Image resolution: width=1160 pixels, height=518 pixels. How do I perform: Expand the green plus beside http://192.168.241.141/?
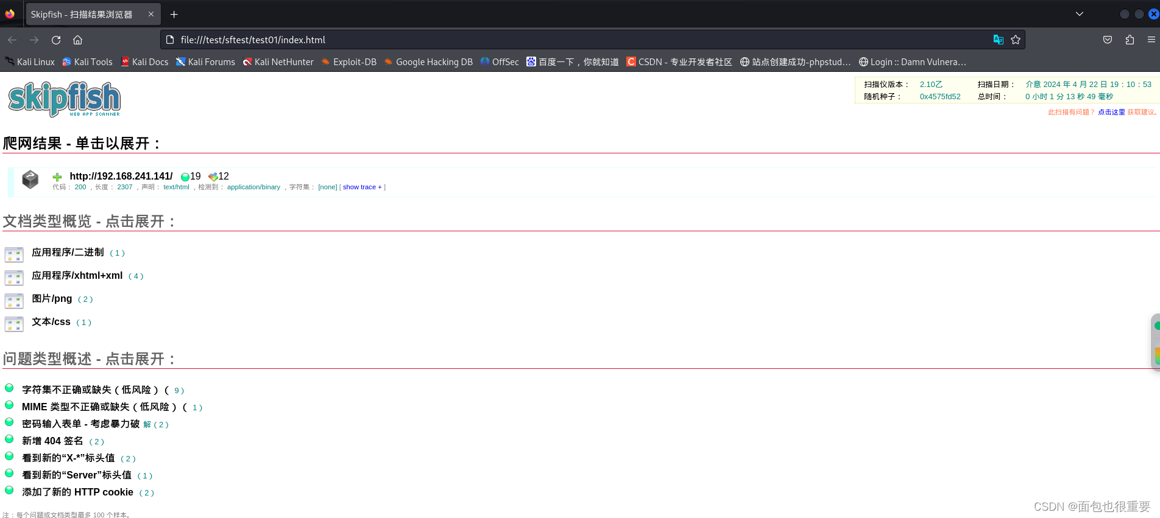pyautogui.click(x=57, y=177)
